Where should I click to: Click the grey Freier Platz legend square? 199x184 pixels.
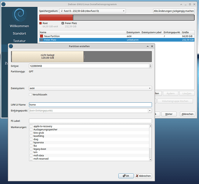(63, 23)
